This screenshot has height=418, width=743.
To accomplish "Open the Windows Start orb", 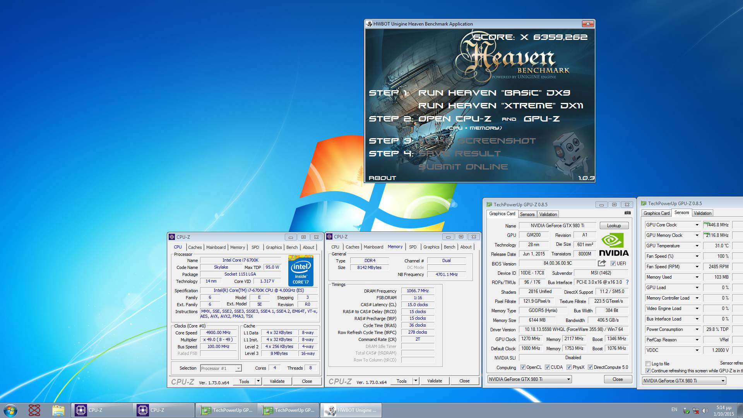I will 10,410.
